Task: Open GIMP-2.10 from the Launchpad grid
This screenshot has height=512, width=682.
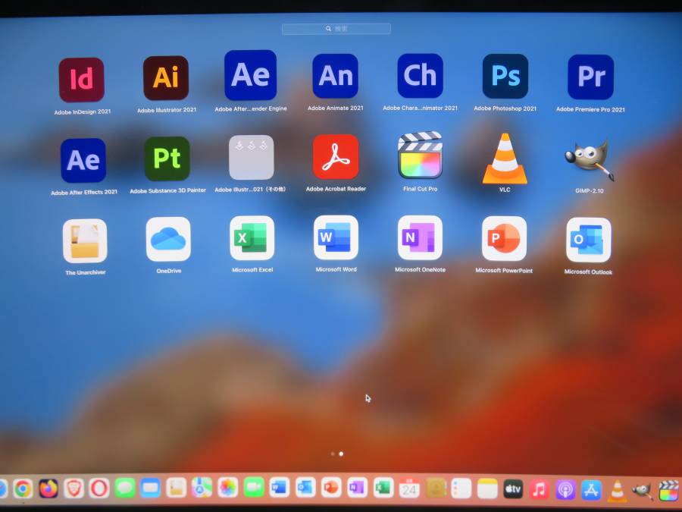Action: point(590,160)
